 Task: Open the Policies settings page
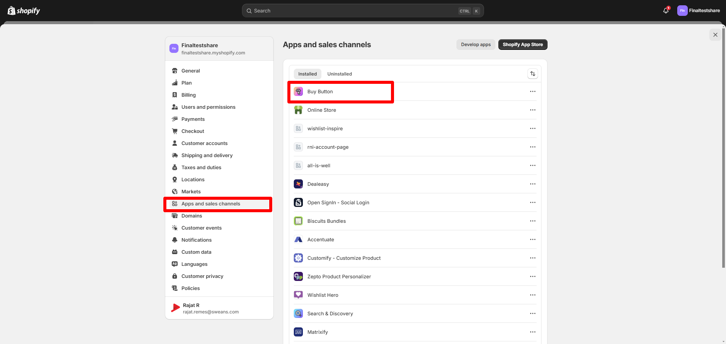[219, 288]
